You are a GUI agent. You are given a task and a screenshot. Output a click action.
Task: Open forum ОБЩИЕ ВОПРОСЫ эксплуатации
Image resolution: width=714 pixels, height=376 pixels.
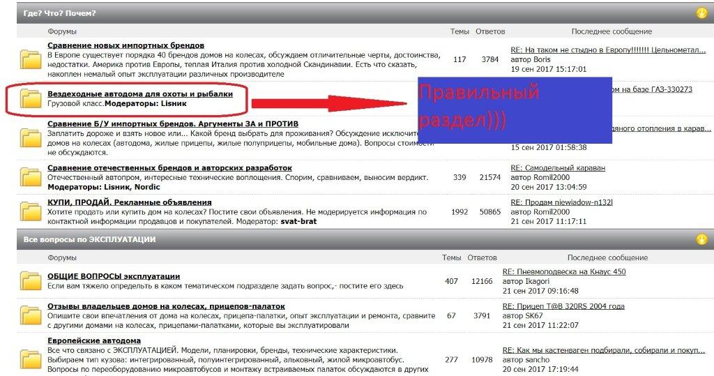114,276
